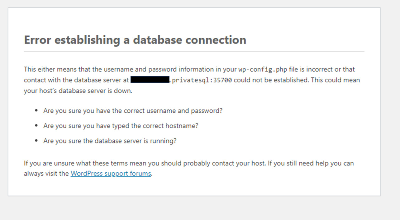Click the bullet dot before the hostname question
Image resolution: width=400 pixels, height=220 pixels.
(37, 126)
